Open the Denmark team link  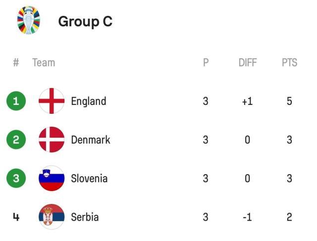point(90,140)
